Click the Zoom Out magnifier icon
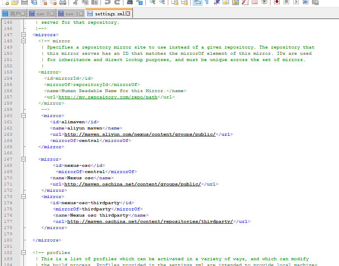 click(x=162, y=2)
